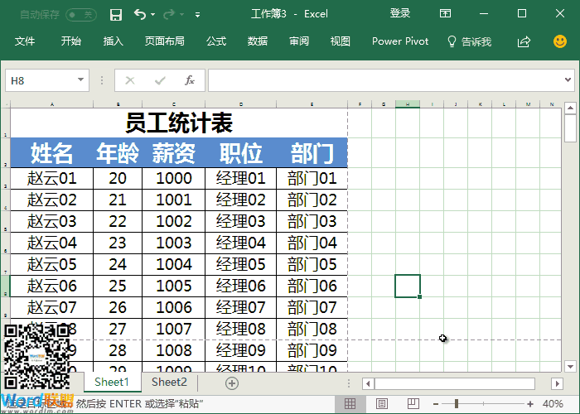Image resolution: width=580 pixels, height=414 pixels.
Task: Click the Sheet1 worksheet tab
Action: click(112, 383)
